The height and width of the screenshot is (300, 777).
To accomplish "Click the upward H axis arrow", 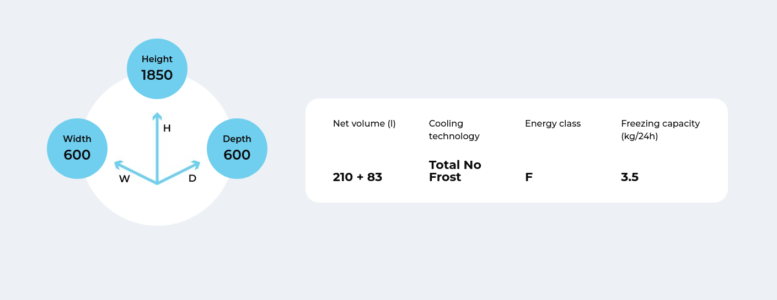I will (x=157, y=148).
